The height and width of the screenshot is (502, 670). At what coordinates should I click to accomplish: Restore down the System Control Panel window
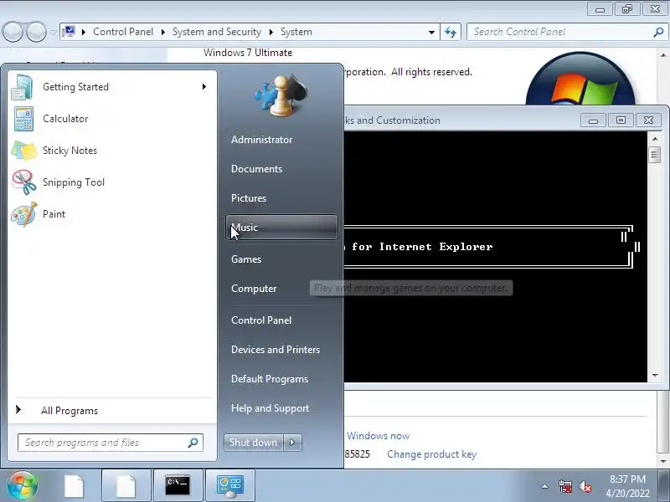pyautogui.click(x=627, y=9)
